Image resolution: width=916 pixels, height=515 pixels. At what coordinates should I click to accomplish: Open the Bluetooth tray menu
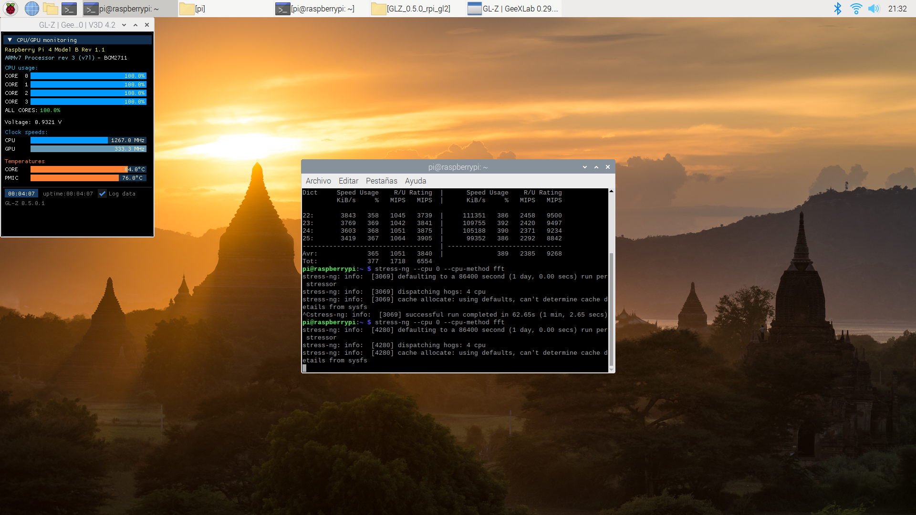tap(837, 9)
